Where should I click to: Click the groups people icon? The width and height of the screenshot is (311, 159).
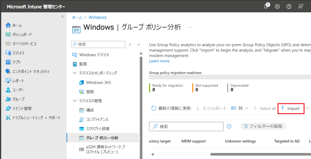(8, 99)
